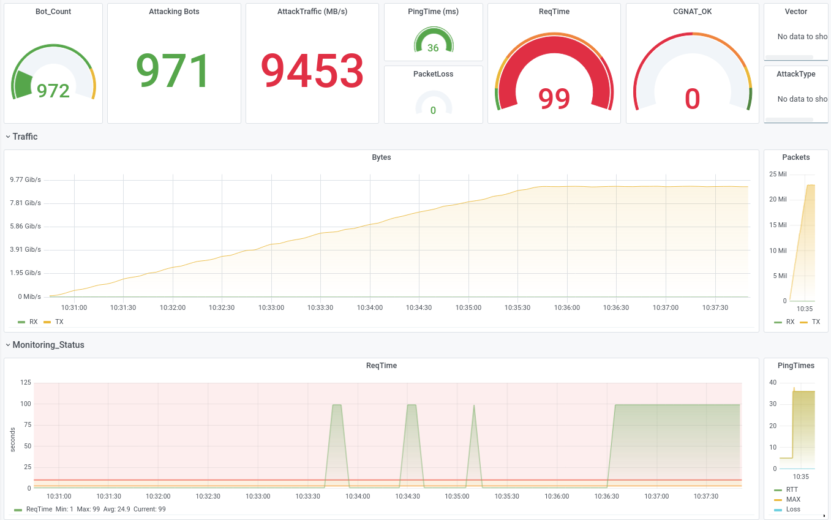Click the 40 axis label in PingTimes chart

(773, 382)
